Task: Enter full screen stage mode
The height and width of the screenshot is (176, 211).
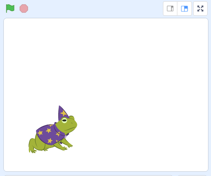Action: tap(200, 9)
